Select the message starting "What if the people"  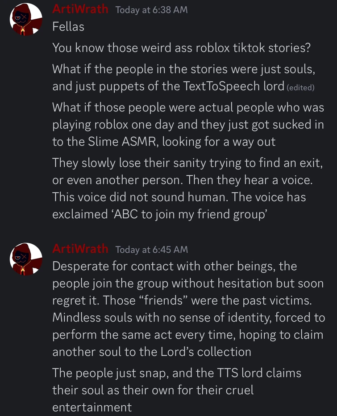pyautogui.click(x=183, y=78)
